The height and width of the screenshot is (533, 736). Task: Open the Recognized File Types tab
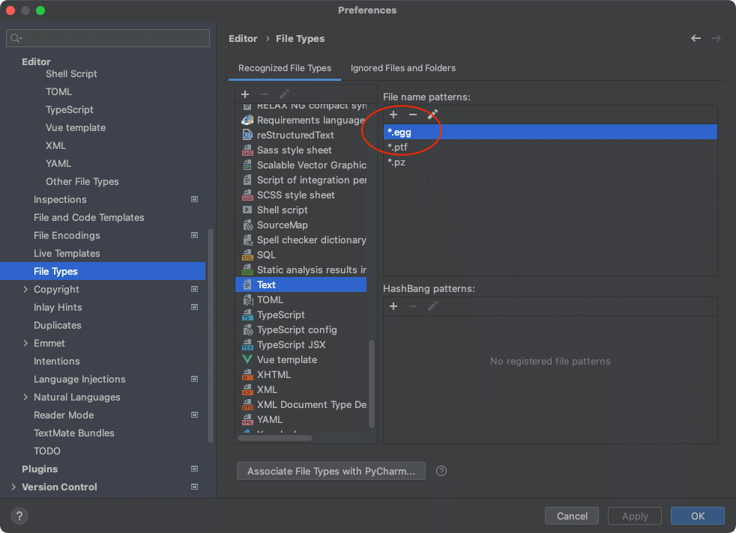285,68
